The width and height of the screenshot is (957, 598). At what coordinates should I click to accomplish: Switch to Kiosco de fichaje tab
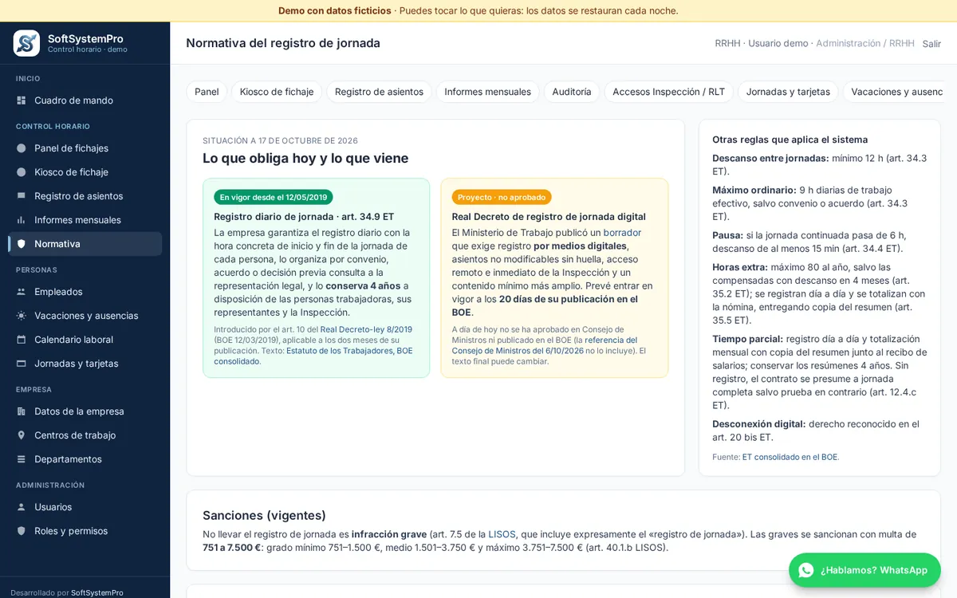[x=277, y=92]
